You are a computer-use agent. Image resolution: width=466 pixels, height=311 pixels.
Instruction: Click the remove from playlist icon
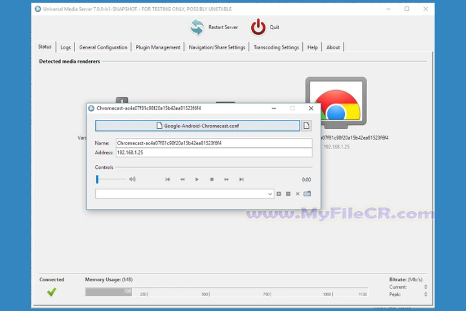pyautogui.click(x=288, y=194)
